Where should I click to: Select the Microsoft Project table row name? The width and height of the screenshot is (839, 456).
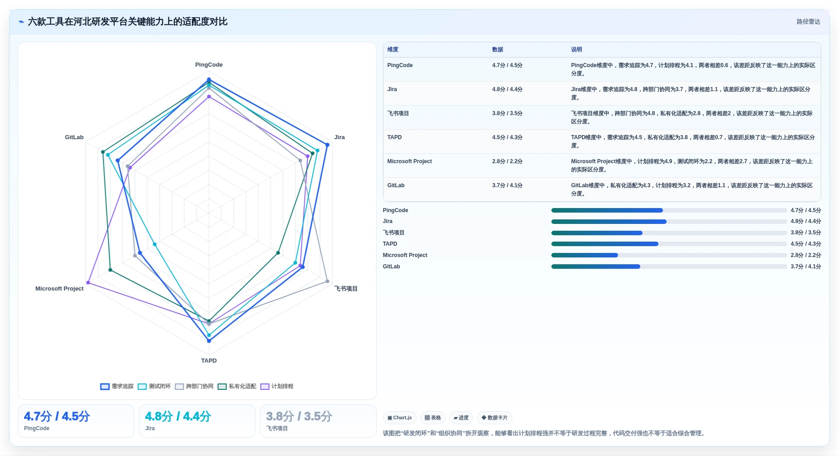[x=409, y=161]
